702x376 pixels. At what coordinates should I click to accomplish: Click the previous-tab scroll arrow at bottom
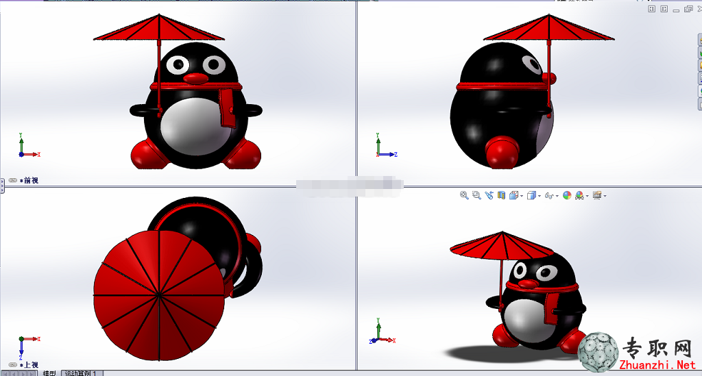14,373
